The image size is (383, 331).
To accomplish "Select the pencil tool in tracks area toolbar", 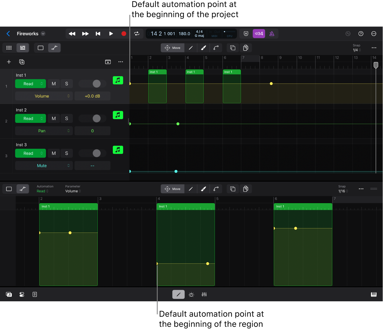I will [191, 48].
